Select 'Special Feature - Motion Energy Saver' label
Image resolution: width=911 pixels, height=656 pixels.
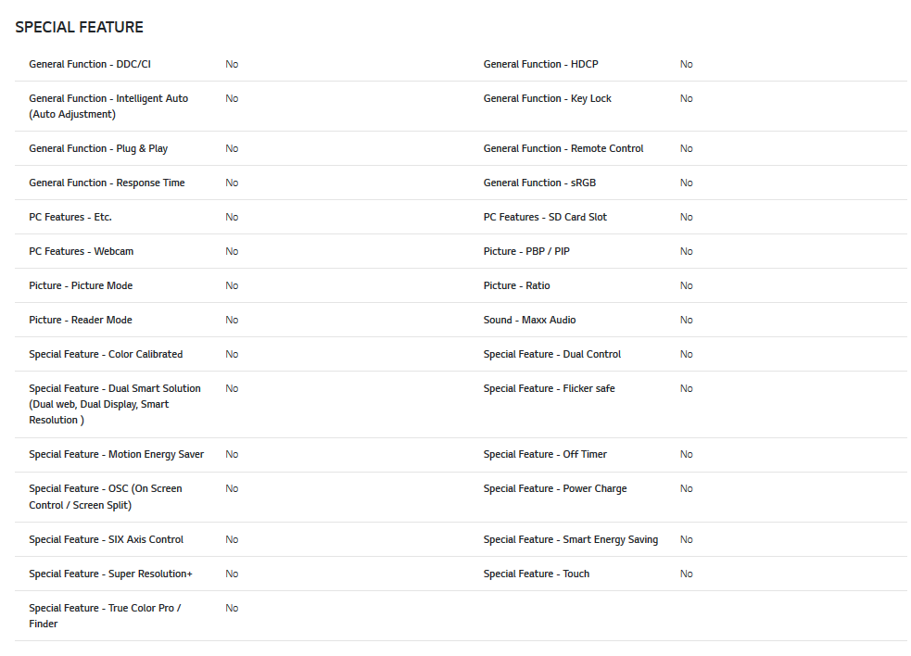(x=117, y=455)
